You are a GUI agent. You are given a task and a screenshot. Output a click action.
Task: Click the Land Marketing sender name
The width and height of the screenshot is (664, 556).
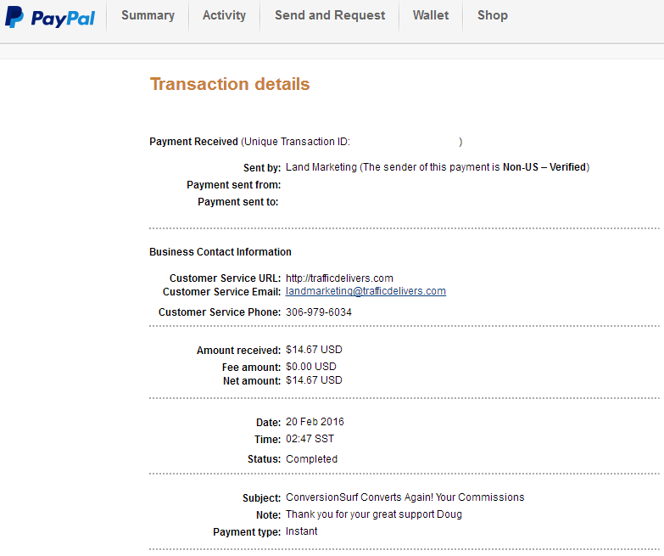(x=321, y=167)
